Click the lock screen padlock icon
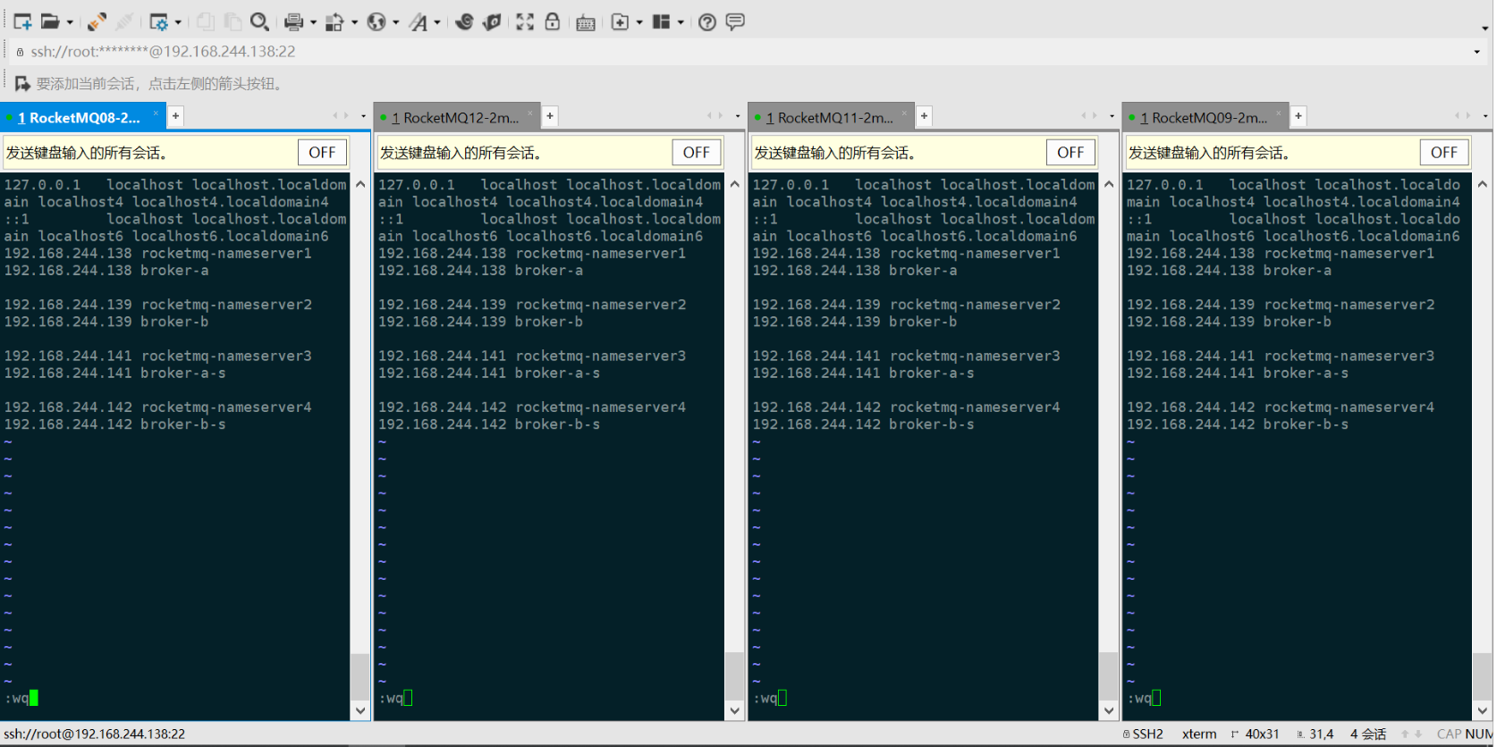The image size is (1497, 747). (x=553, y=21)
